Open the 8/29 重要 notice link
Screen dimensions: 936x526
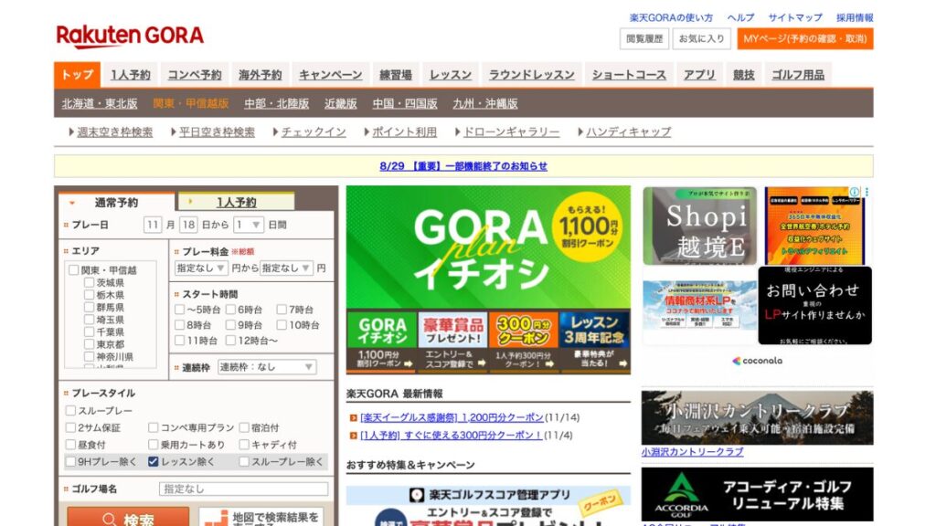coord(463,166)
